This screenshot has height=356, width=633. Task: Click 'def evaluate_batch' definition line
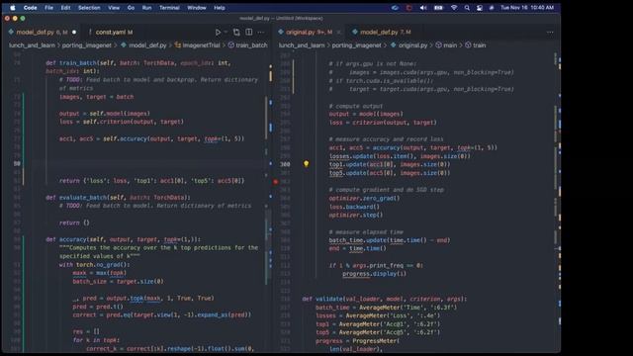pyautogui.click(x=118, y=198)
